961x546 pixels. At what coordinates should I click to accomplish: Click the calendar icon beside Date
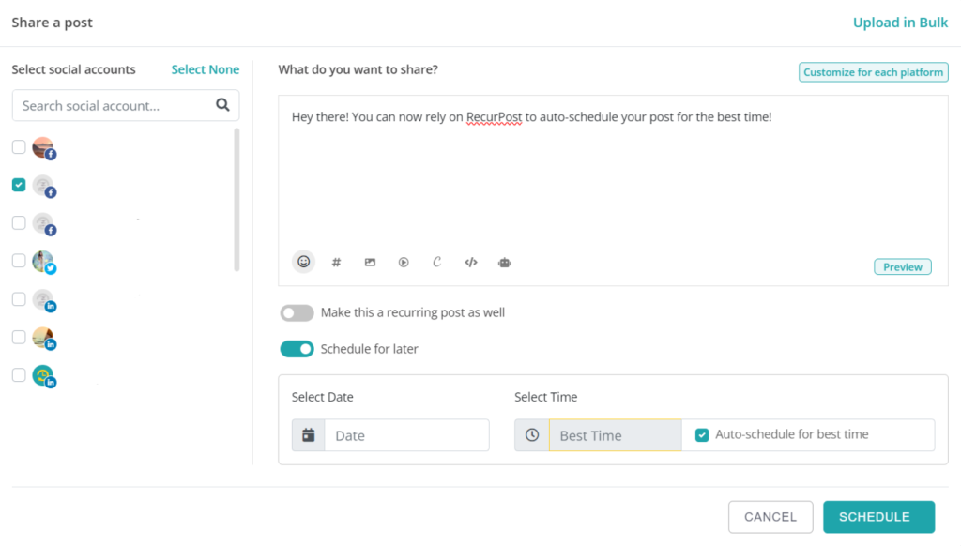coord(308,435)
